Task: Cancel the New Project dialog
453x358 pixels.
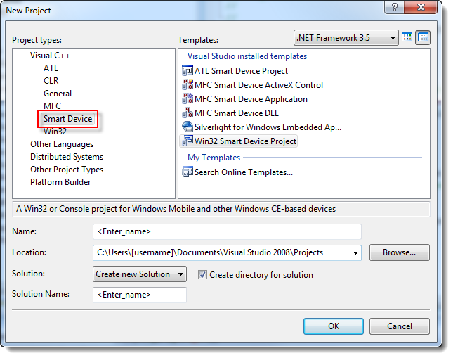Action: pos(399,326)
